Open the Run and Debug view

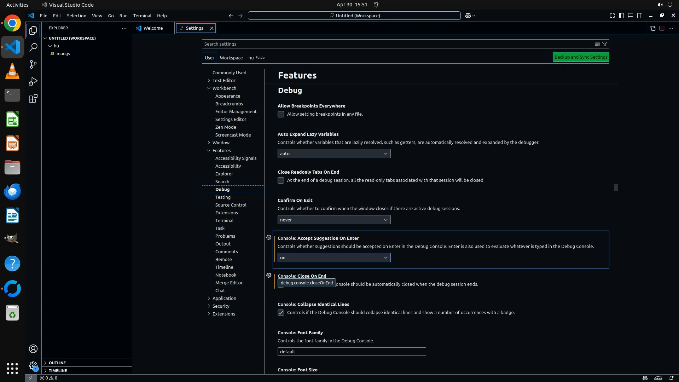tap(33, 81)
